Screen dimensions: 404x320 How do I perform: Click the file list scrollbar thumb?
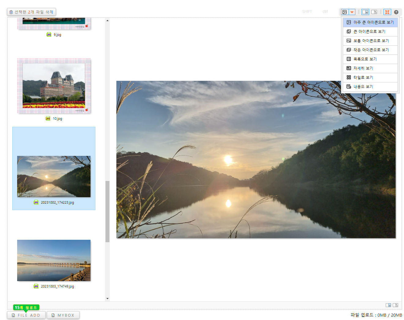[x=107, y=212]
